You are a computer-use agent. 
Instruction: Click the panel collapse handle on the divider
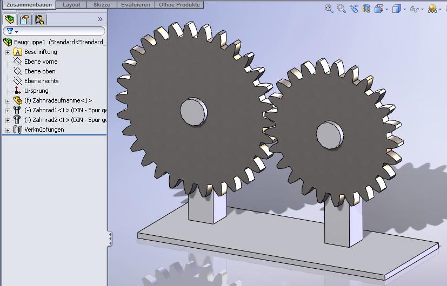coord(110,239)
